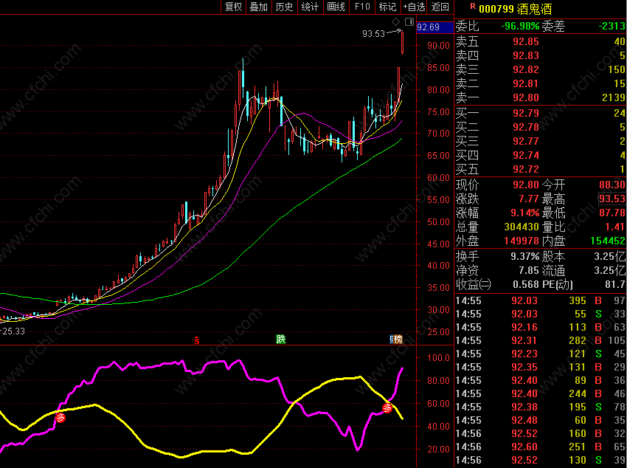Click the red S marker on time axis
Viewport: 627px width, 468px height.
point(197,340)
